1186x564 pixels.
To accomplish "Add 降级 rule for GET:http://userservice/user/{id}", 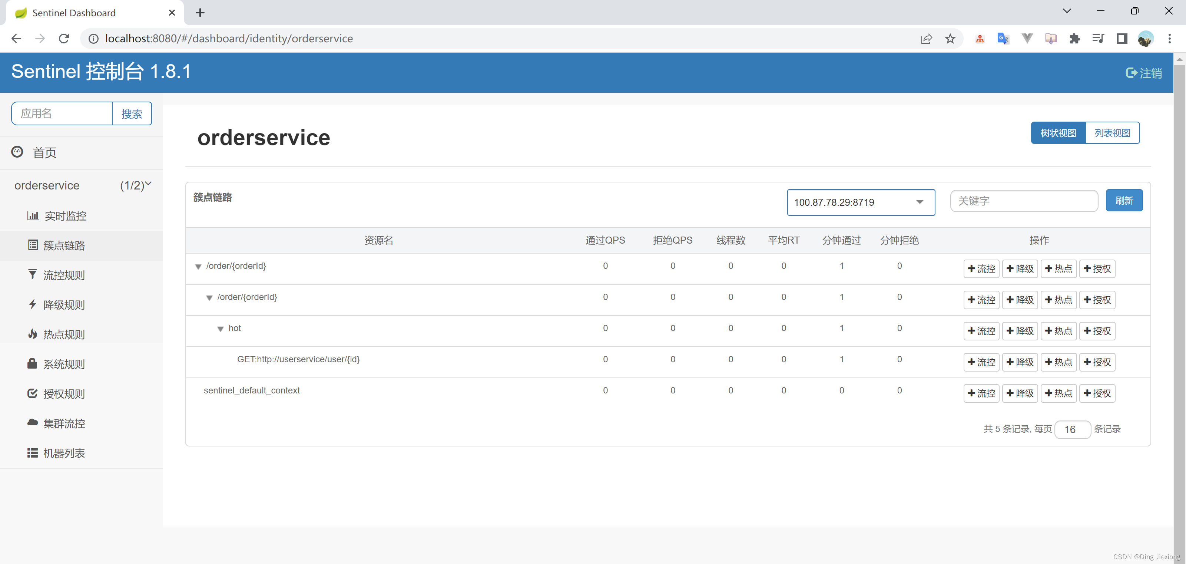I will pyautogui.click(x=1020, y=362).
